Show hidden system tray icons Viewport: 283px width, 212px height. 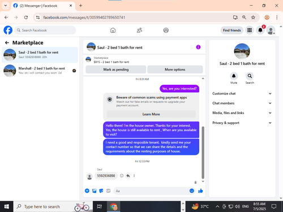[217, 206]
